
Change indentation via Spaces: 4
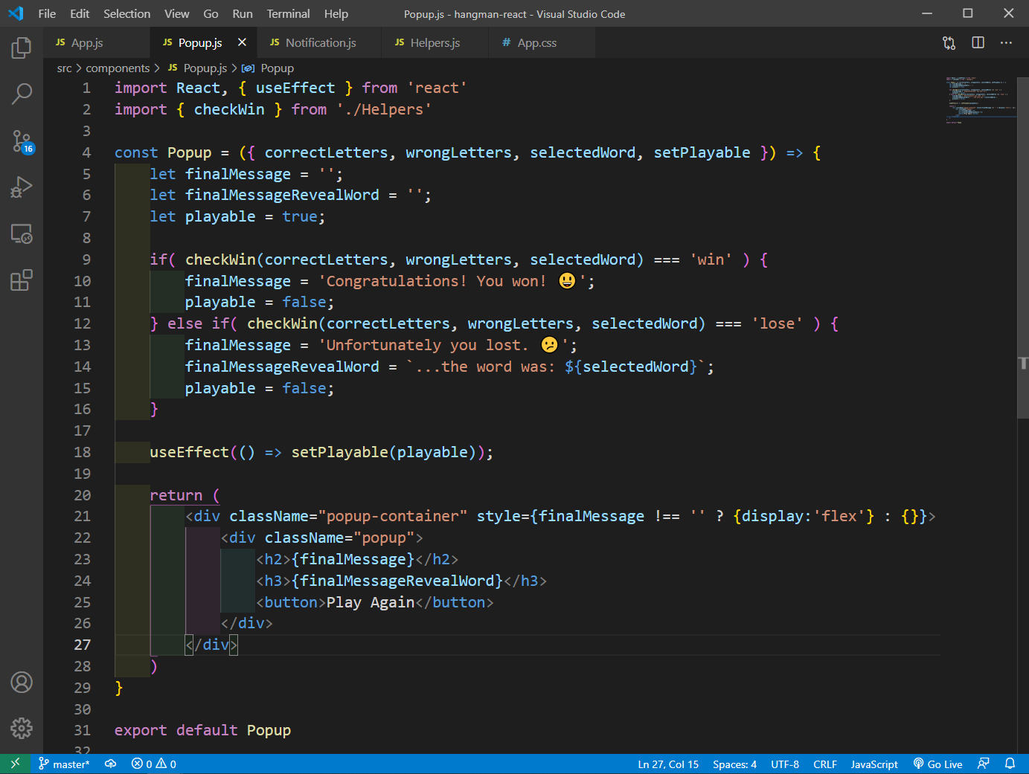[x=734, y=764]
